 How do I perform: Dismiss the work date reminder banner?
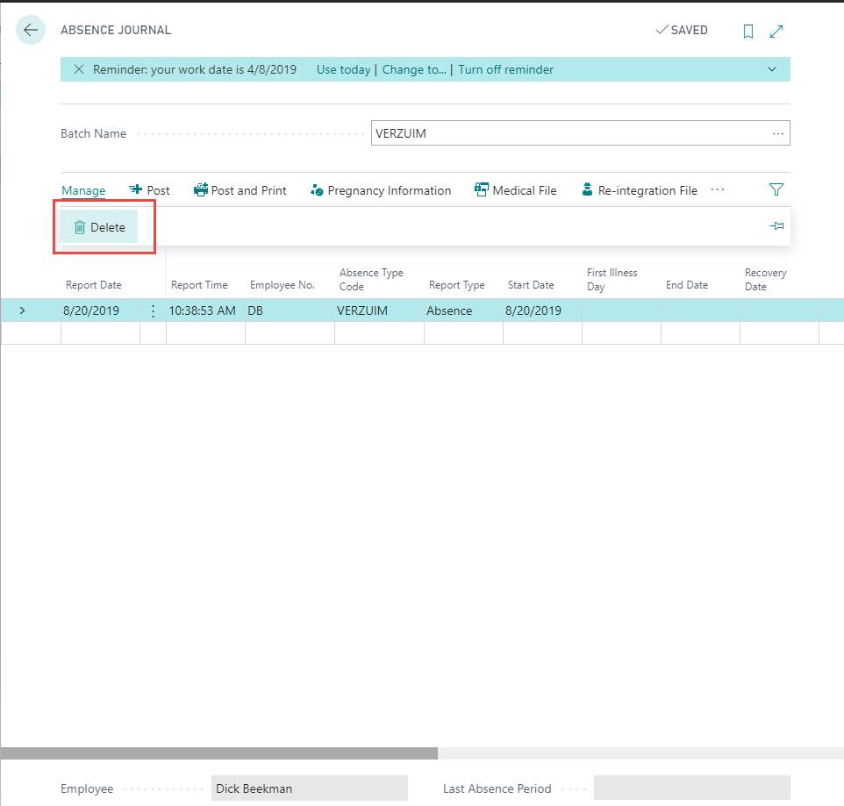pos(78,69)
